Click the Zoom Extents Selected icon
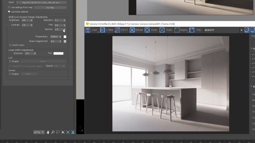Screen dimensions: 255x143 click(68, 132)
